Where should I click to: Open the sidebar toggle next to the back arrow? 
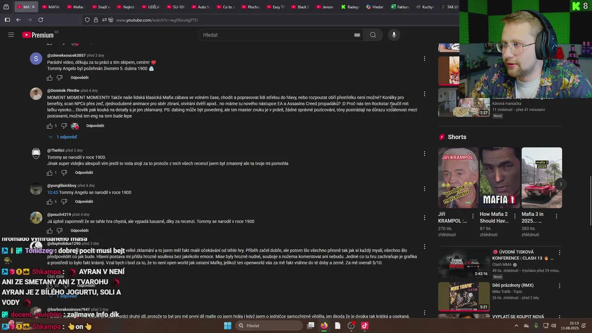coord(7,20)
